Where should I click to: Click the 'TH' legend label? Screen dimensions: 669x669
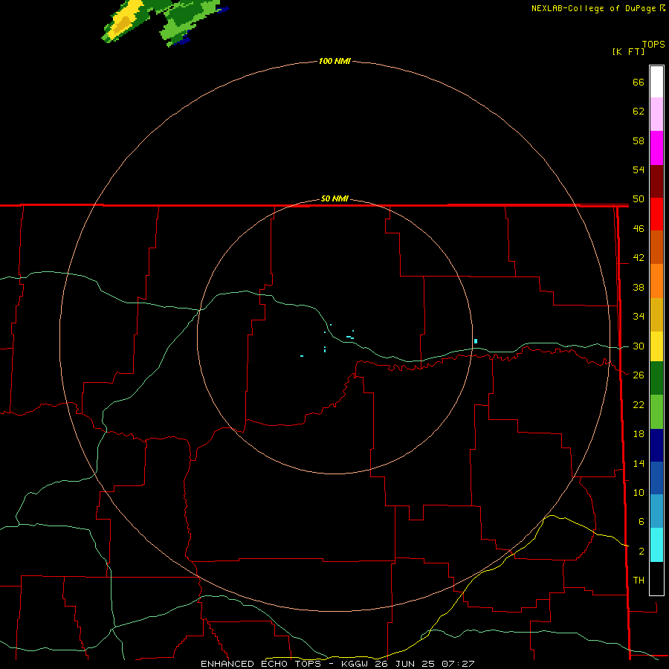coord(639,581)
